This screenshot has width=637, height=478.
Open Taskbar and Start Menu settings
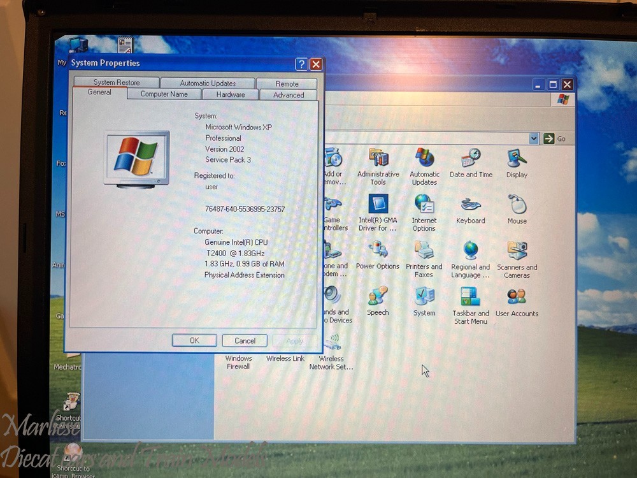(x=471, y=305)
